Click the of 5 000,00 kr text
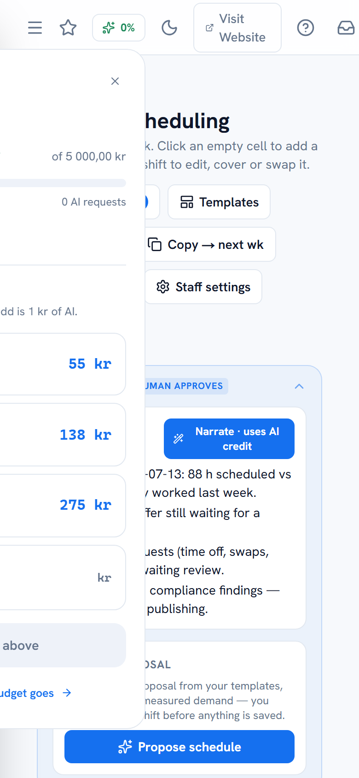The width and height of the screenshot is (359, 778). [89, 157]
